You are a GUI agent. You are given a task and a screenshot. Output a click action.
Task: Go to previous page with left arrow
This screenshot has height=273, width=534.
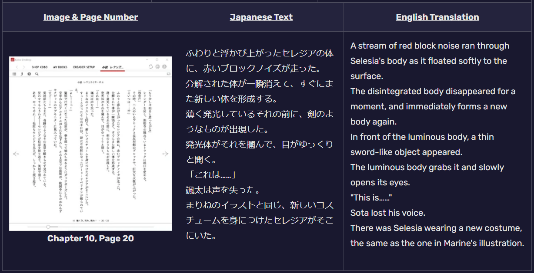click(x=16, y=154)
